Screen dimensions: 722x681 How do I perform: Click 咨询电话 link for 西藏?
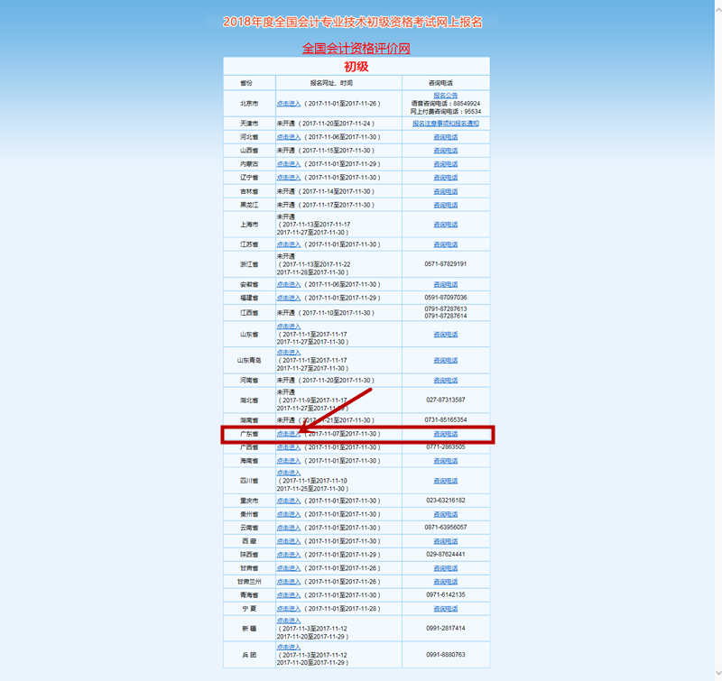pyautogui.click(x=445, y=540)
